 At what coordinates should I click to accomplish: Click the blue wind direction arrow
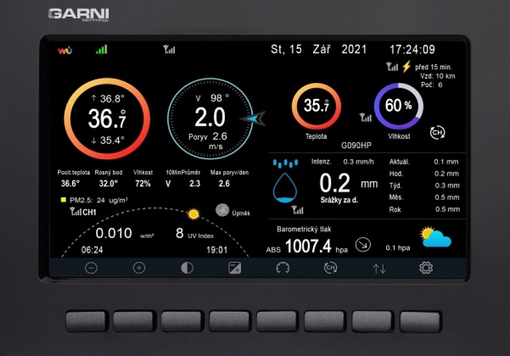(x=253, y=119)
